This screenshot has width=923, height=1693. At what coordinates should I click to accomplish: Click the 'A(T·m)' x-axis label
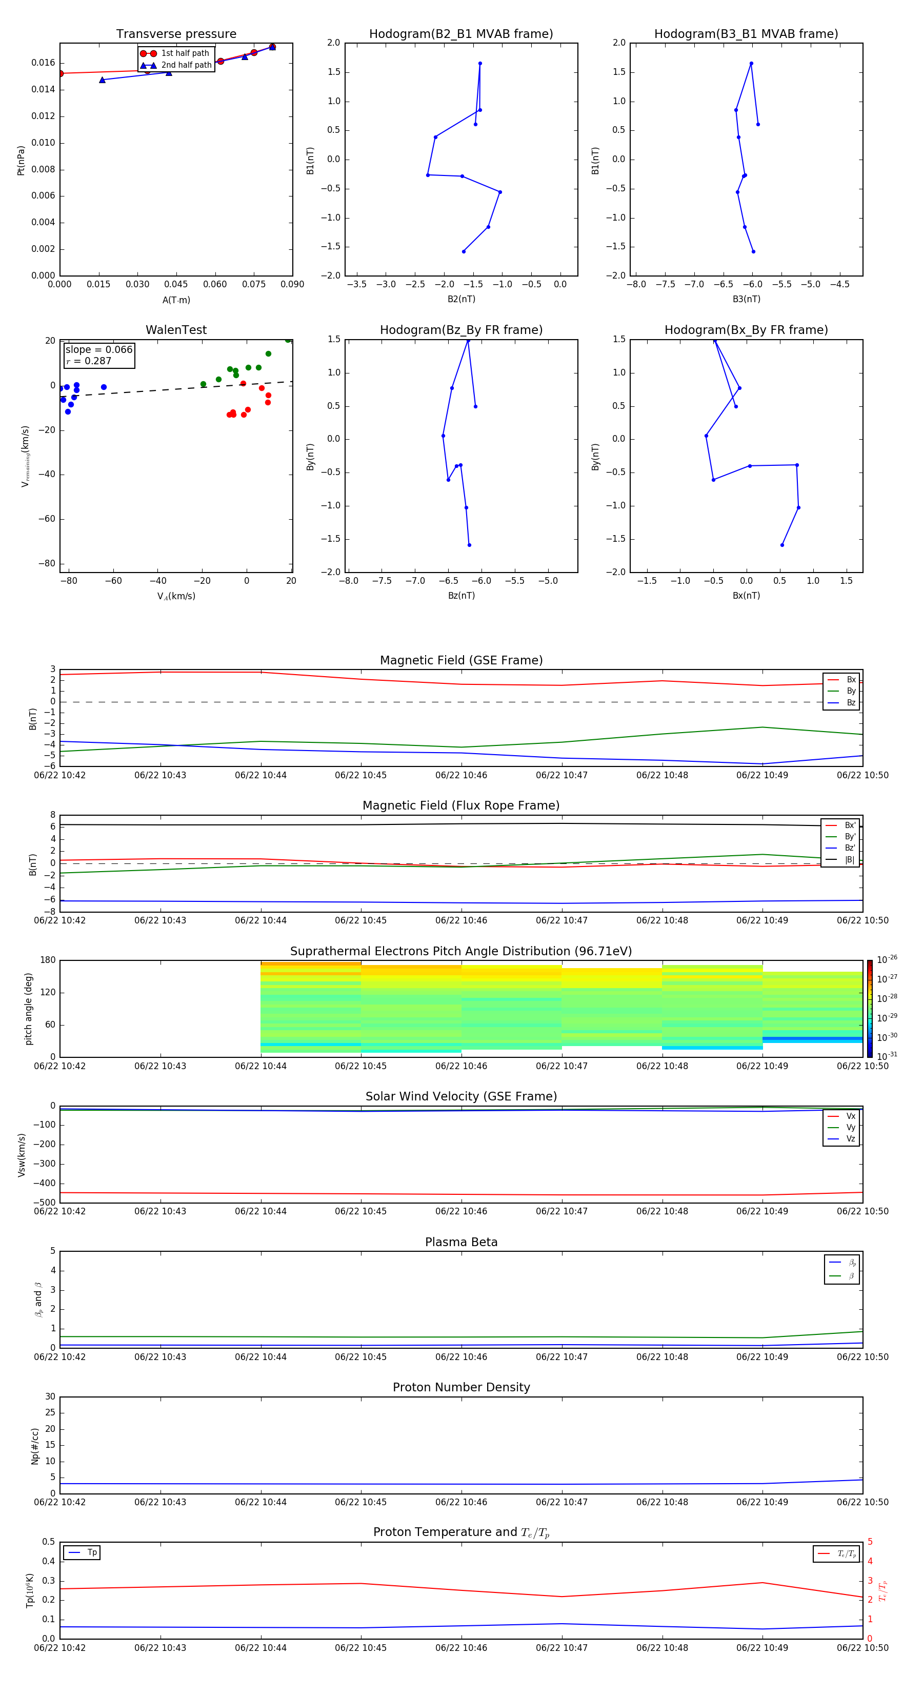point(176,300)
